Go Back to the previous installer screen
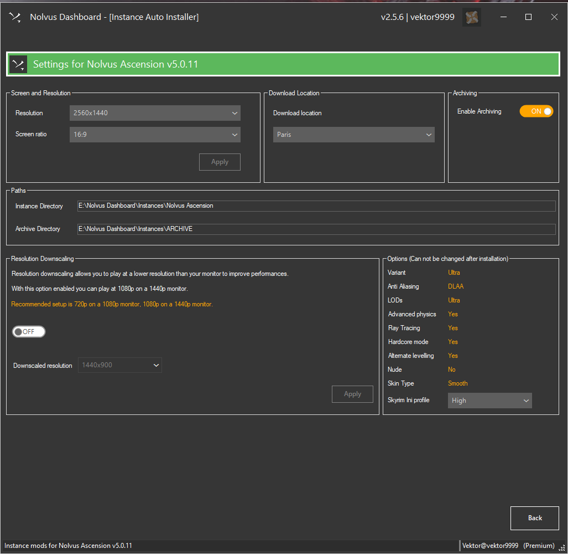The image size is (568, 554). click(535, 518)
